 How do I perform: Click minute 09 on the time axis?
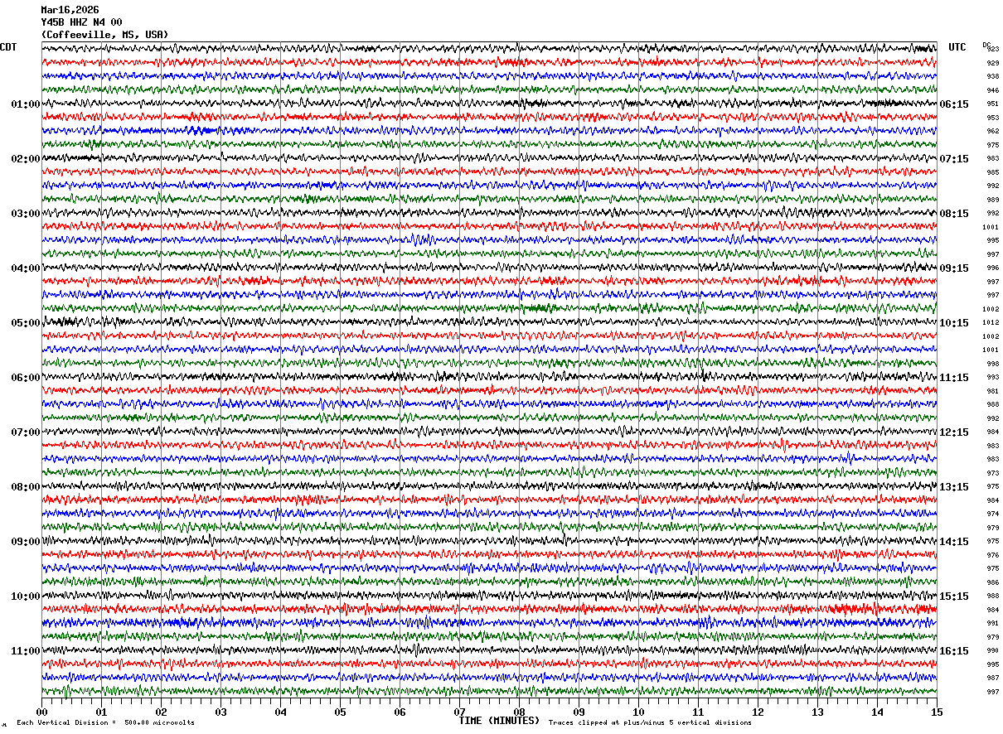[579, 712]
